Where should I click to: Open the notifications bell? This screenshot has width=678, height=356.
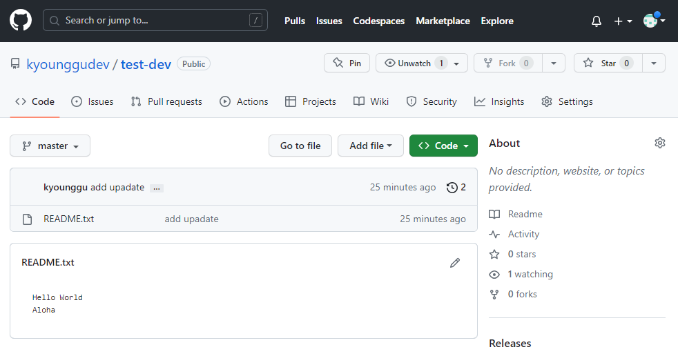pos(597,21)
